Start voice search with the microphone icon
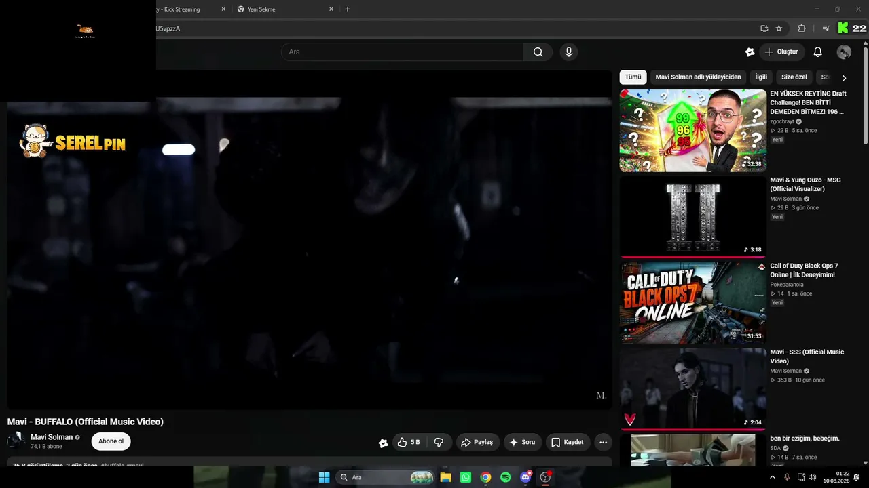This screenshot has height=488, width=869. pyautogui.click(x=569, y=52)
